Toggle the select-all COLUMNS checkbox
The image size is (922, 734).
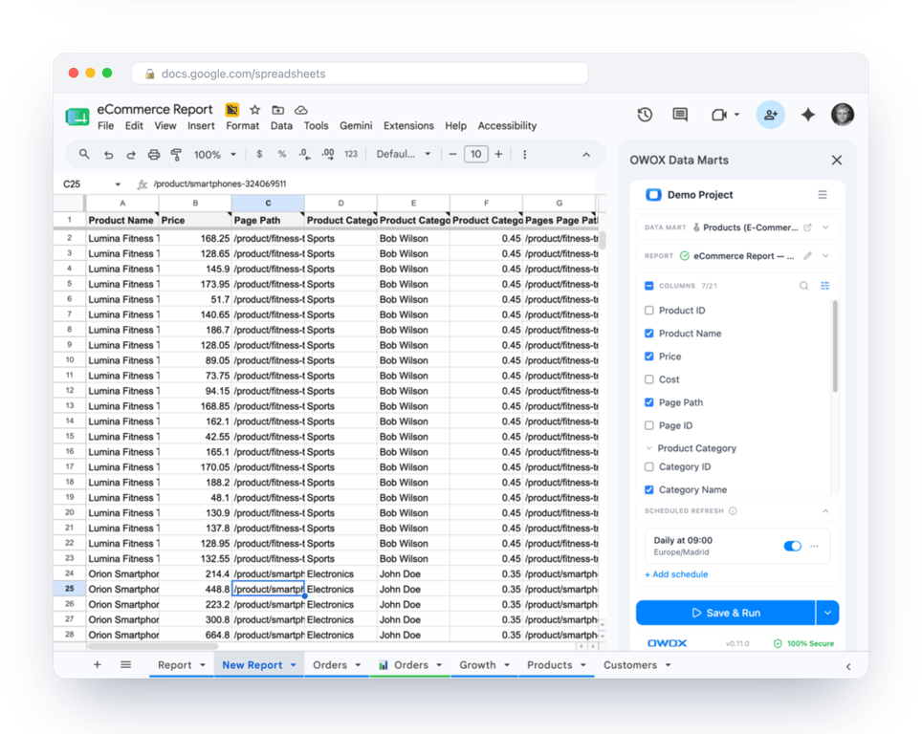point(649,286)
